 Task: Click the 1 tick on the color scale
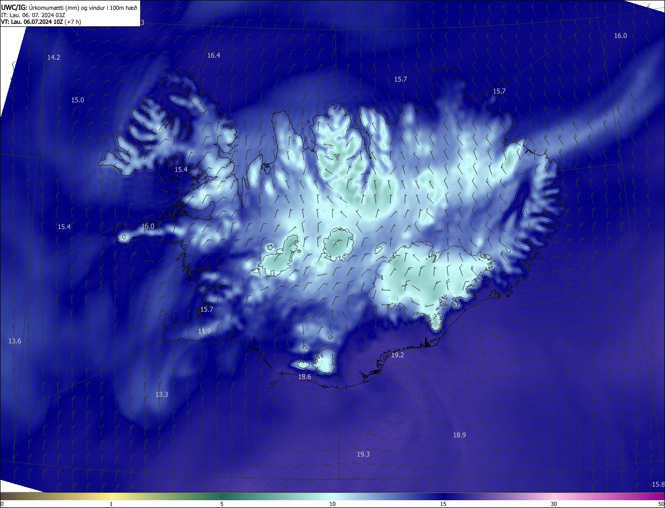111,504
